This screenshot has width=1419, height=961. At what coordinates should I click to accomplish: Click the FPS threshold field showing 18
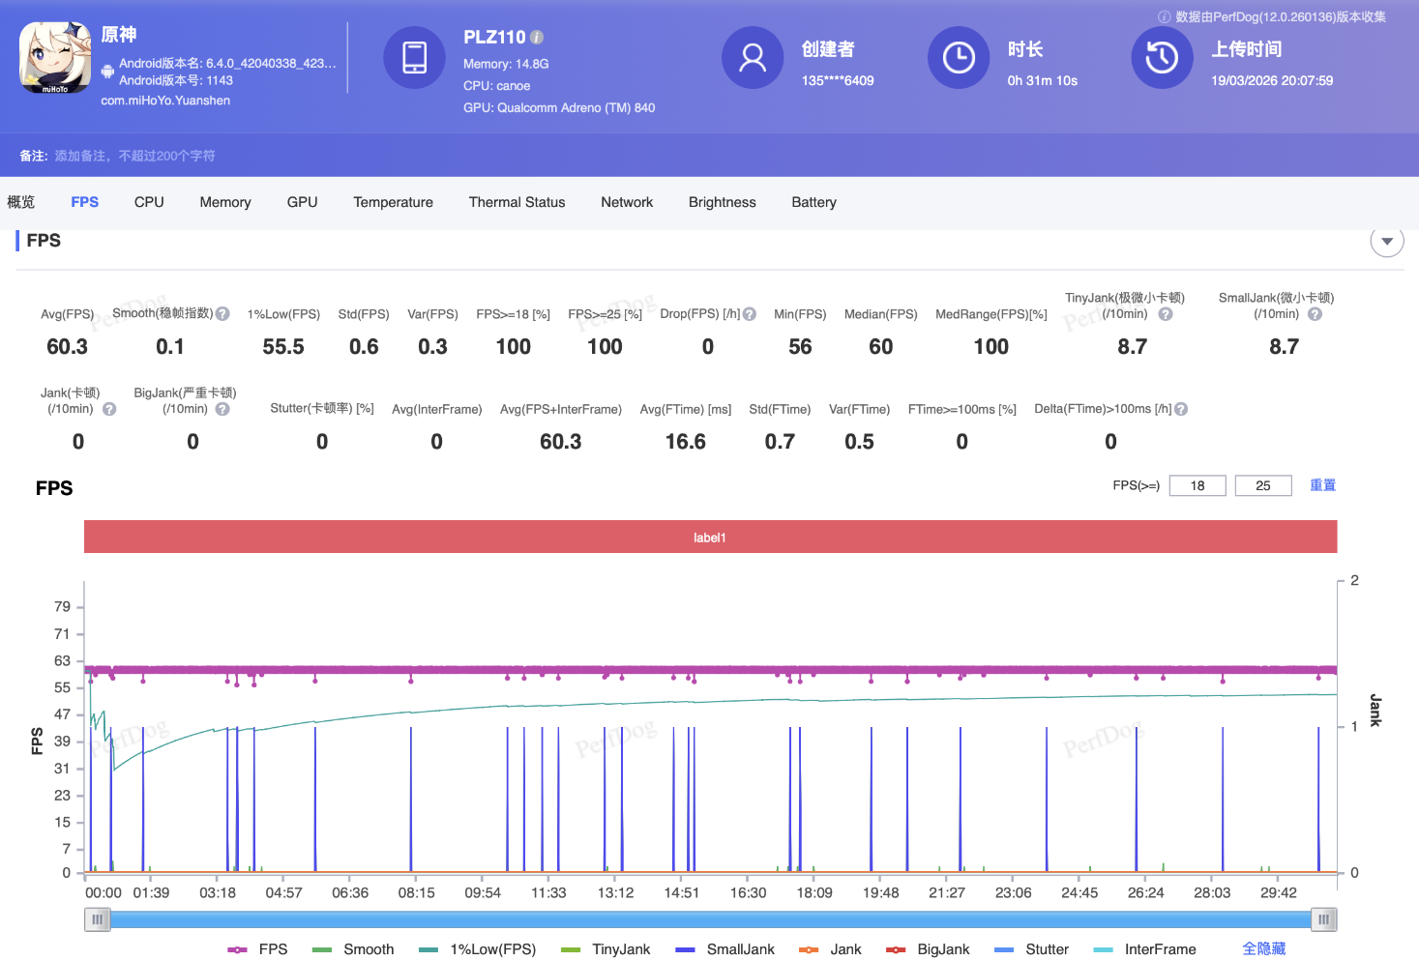pos(1197,485)
